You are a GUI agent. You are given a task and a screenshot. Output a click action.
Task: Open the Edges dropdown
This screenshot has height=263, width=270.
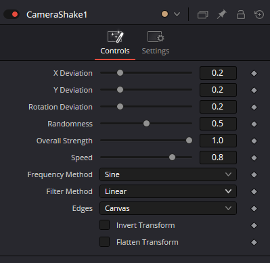pyautogui.click(x=168, y=208)
